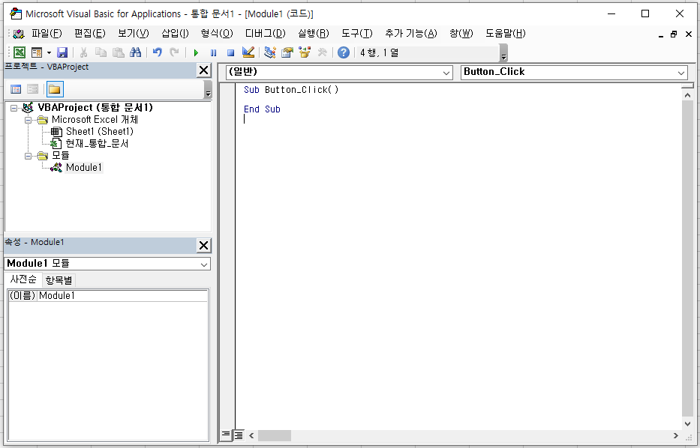The height and width of the screenshot is (448, 700).
Task: Click View Object icon in project pane
Action: click(x=32, y=90)
